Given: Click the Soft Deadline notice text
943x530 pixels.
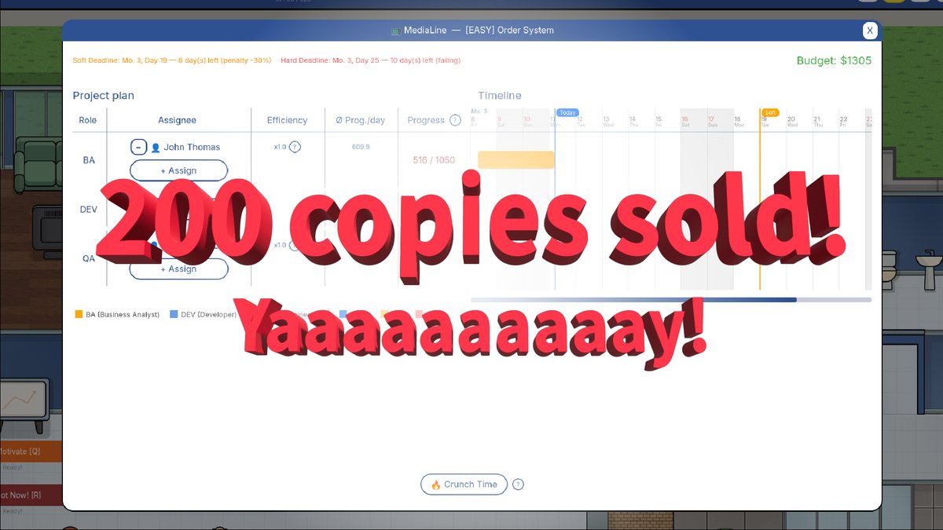Looking at the screenshot, I should [171, 60].
